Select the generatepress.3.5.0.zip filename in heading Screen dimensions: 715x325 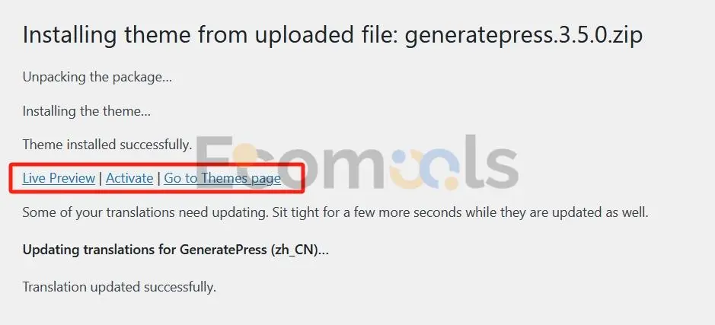pos(523,35)
